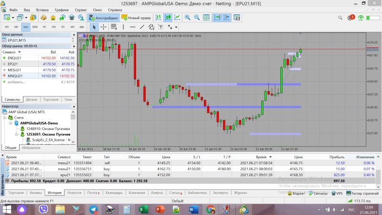Switch chart to candlestick mode
Viewport: 382px width, 215px height.
click(168, 18)
